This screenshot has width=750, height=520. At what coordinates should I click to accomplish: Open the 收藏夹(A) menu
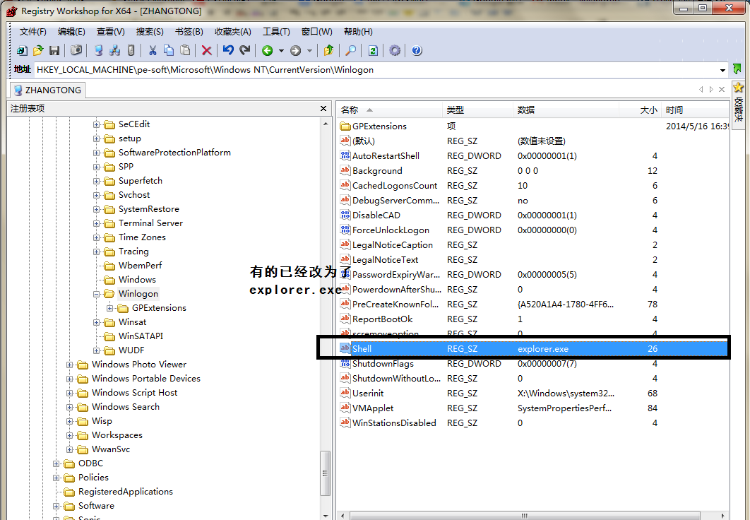click(233, 32)
